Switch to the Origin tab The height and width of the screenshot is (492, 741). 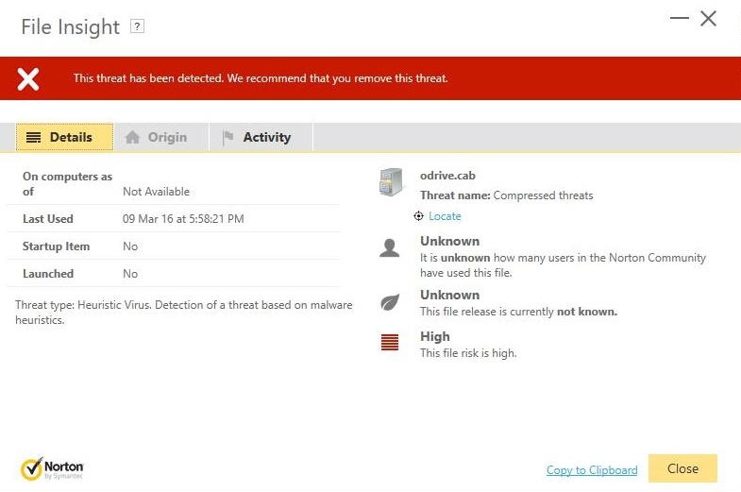(161, 137)
